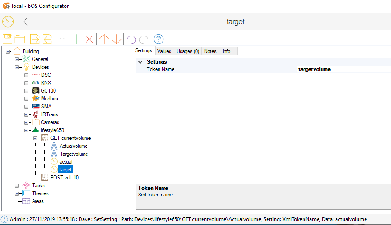Click the open folder toolbar icon
391x225 pixels.
pos(20,39)
